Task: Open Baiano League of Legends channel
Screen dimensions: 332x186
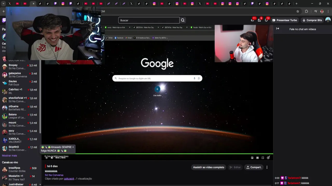Action: pos(20,116)
